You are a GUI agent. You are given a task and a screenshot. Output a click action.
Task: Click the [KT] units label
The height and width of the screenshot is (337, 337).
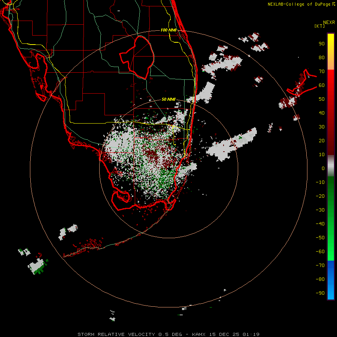point(320,26)
